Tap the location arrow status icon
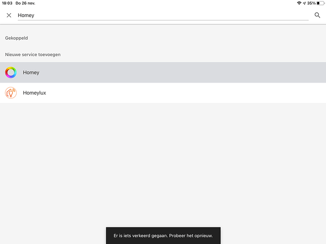326x244 pixels. coord(304,3)
